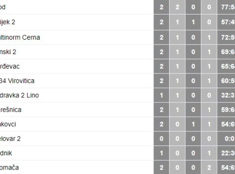Viewport: 235px width, 174px height.
Task: Click the losses cell showing 2 in the bottom row
Action: coord(209,168)
